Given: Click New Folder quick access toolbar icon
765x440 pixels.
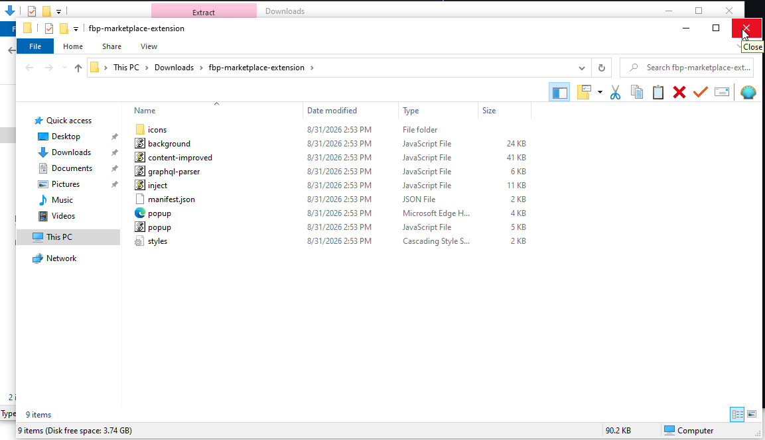Looking at the screenshot, I should (x=64, y=28).
